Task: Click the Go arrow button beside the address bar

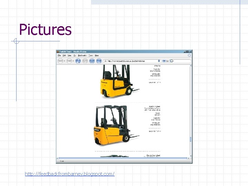Action: click(x=164, y=61)
